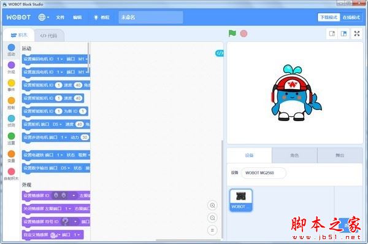Open the globe language menu
This screenshot has height=244, width=368.
click(44, 17)
